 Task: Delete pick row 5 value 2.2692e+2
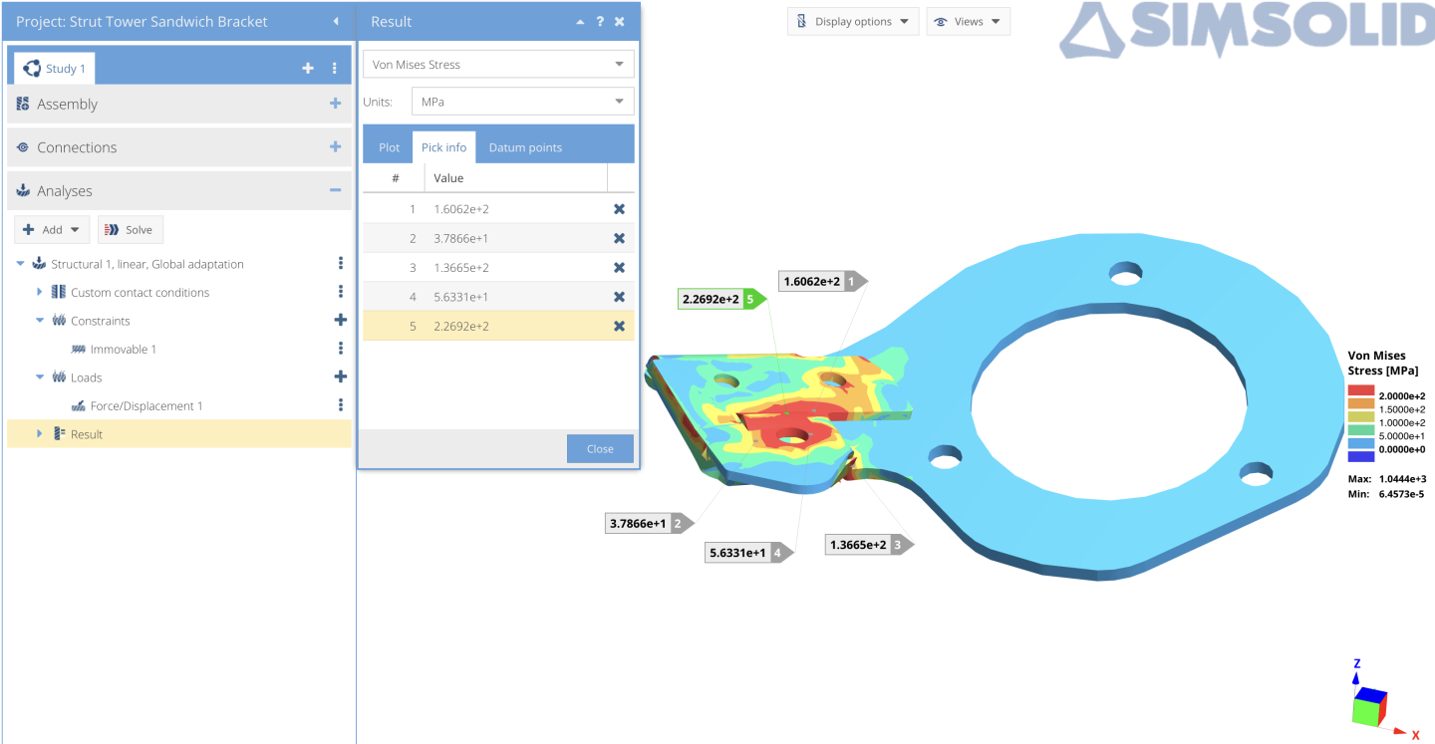pos(619,326)
